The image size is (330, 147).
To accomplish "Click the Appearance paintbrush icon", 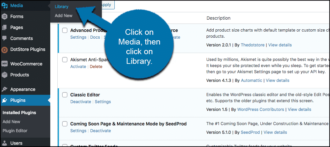I will pyautogui.click(x=5, y=89).
